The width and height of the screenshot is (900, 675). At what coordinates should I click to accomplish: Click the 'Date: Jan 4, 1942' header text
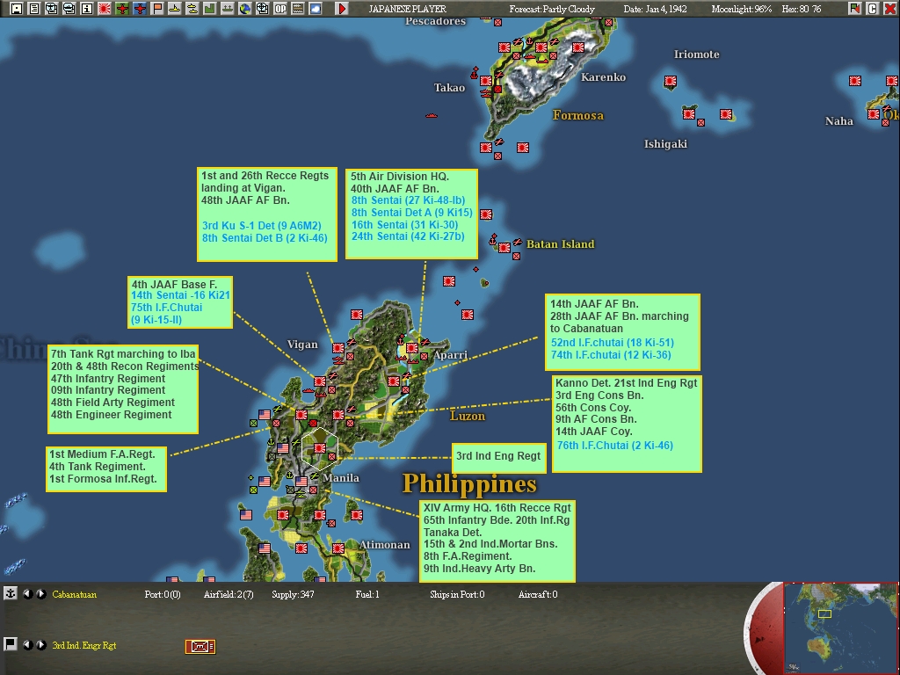pyautogui.click(x=655, y=9)
